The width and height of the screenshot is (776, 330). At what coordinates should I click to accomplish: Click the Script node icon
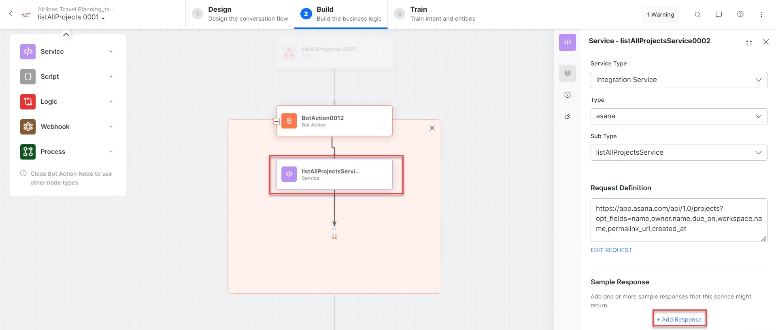[x=28, y=77]
